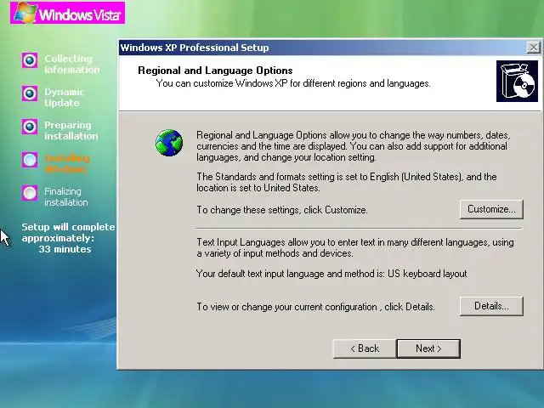Click the Windows Vista logo banner
The width and height of the screenshot is (544, 408).
68,13
